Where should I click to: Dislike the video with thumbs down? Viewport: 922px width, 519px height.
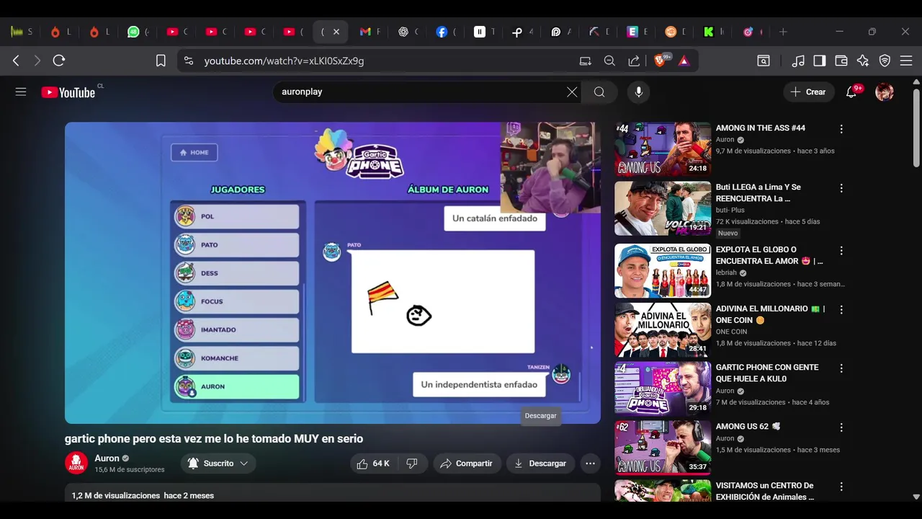(x=412, y=463)
